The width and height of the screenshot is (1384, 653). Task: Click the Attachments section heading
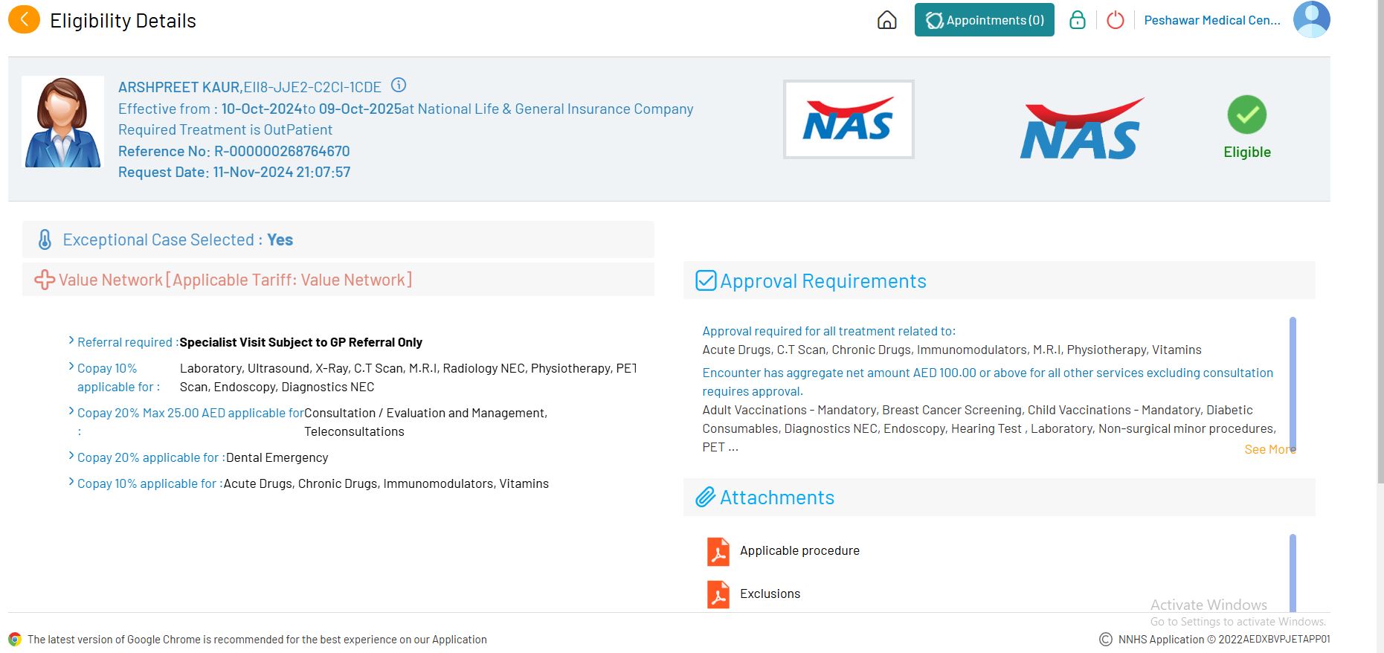point(776,497)
